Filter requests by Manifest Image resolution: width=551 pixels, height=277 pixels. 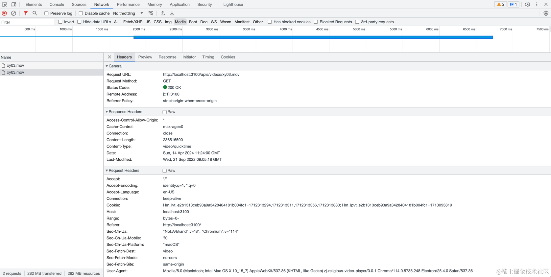(x=242, y=22)
